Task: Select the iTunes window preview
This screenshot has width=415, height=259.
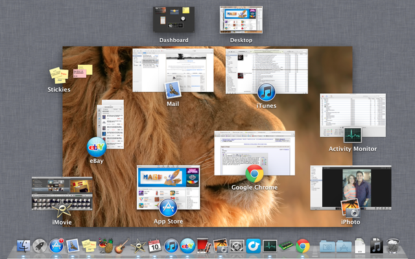Action: 267,71
